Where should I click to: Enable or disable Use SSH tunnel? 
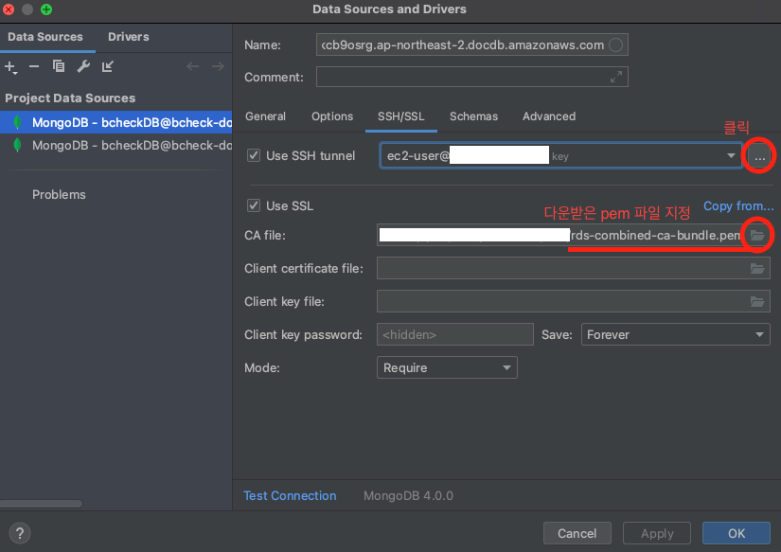pos(254,155)
